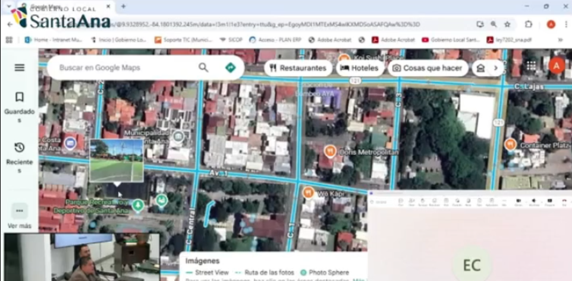Open the Google Maps hamburger menu
572x281 pixels.
[20, 67]
